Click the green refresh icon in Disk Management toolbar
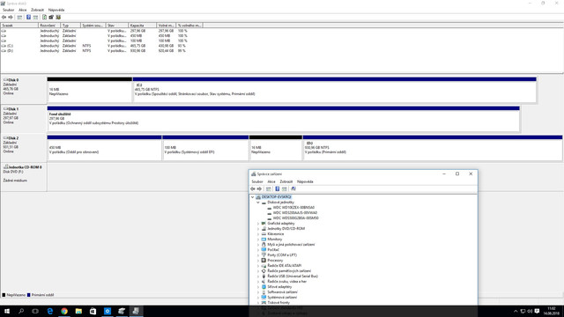The image size is (564, 317). click(x=44, y=18)
